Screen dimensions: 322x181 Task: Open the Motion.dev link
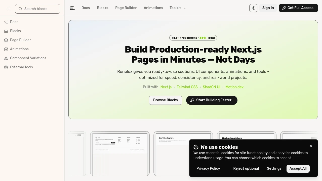click(234, 87)
